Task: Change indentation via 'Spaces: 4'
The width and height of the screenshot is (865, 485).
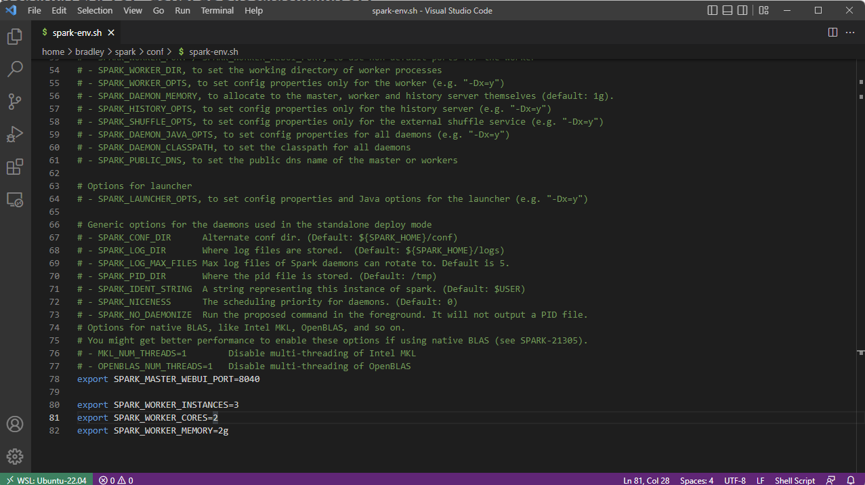Action: 696,480
